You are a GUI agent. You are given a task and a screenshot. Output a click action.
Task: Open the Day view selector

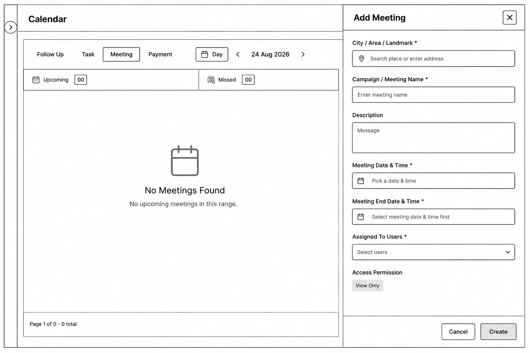pyautogui.click(x=212, y=54)
